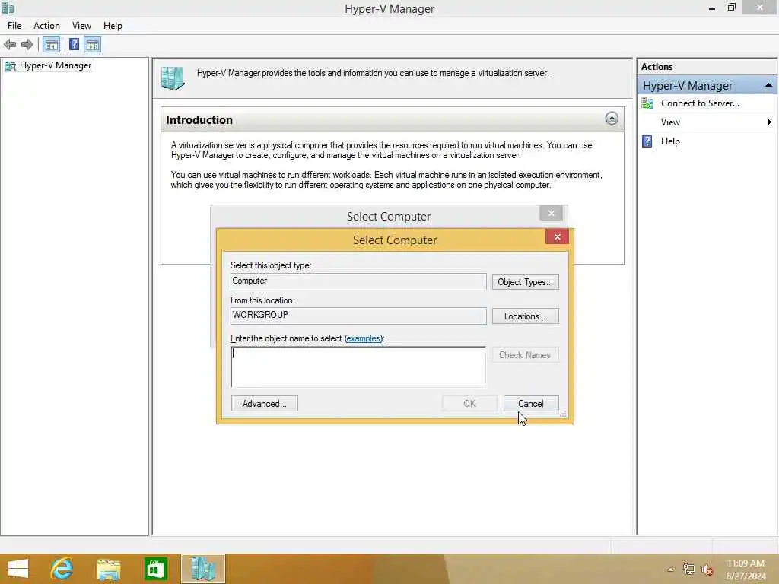Click the Locations button
This screenshot has width=779, height=584.
coord(525,316)
